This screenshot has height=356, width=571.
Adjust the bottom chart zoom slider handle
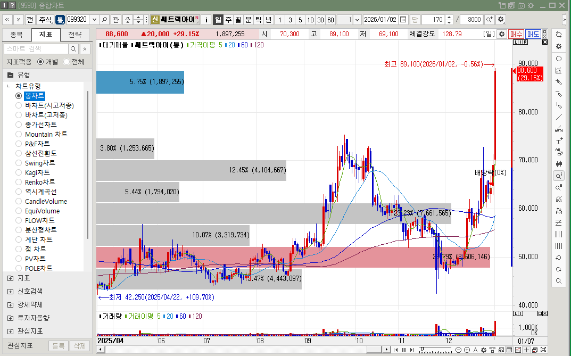(x=422, y=349)
